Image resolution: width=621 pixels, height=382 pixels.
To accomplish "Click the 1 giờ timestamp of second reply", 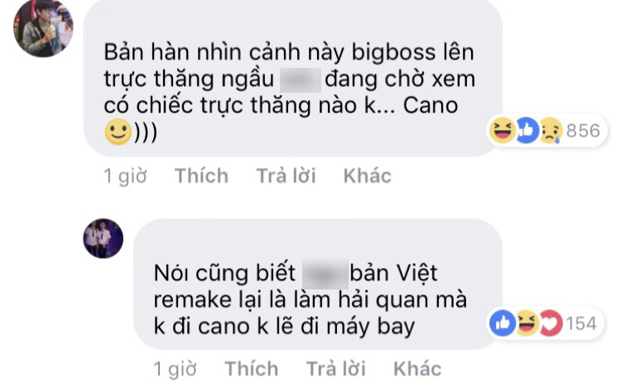I will pos(175,369).
